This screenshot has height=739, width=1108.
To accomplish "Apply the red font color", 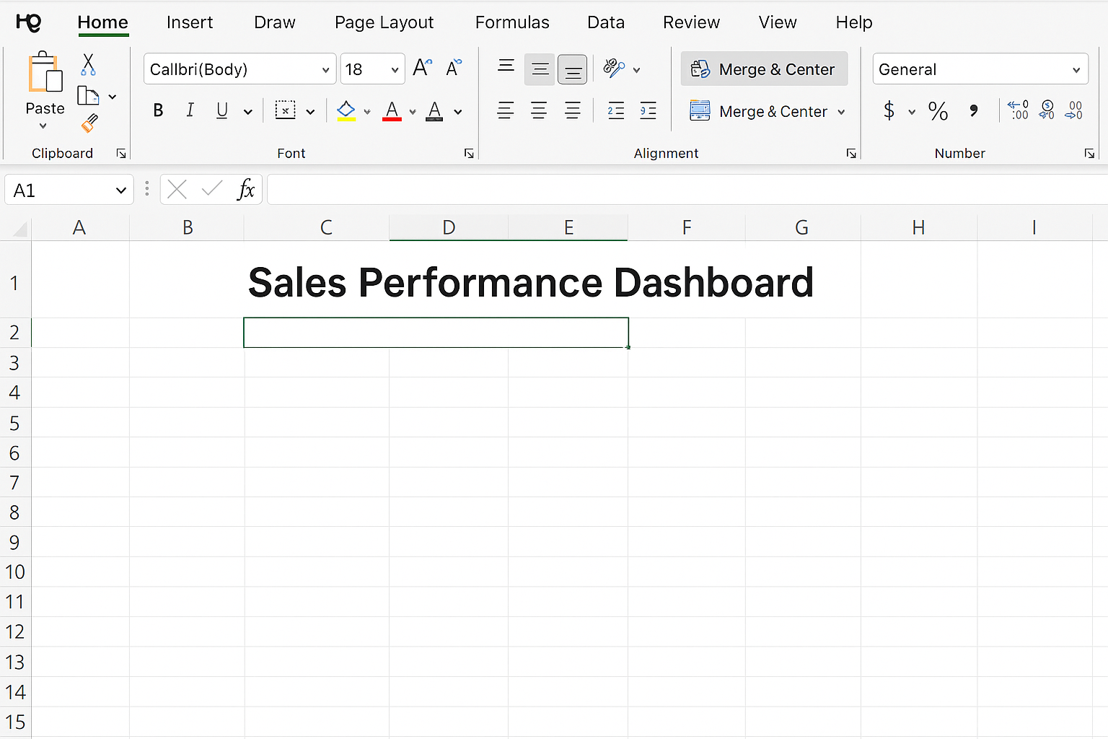I will coord(392,110).
